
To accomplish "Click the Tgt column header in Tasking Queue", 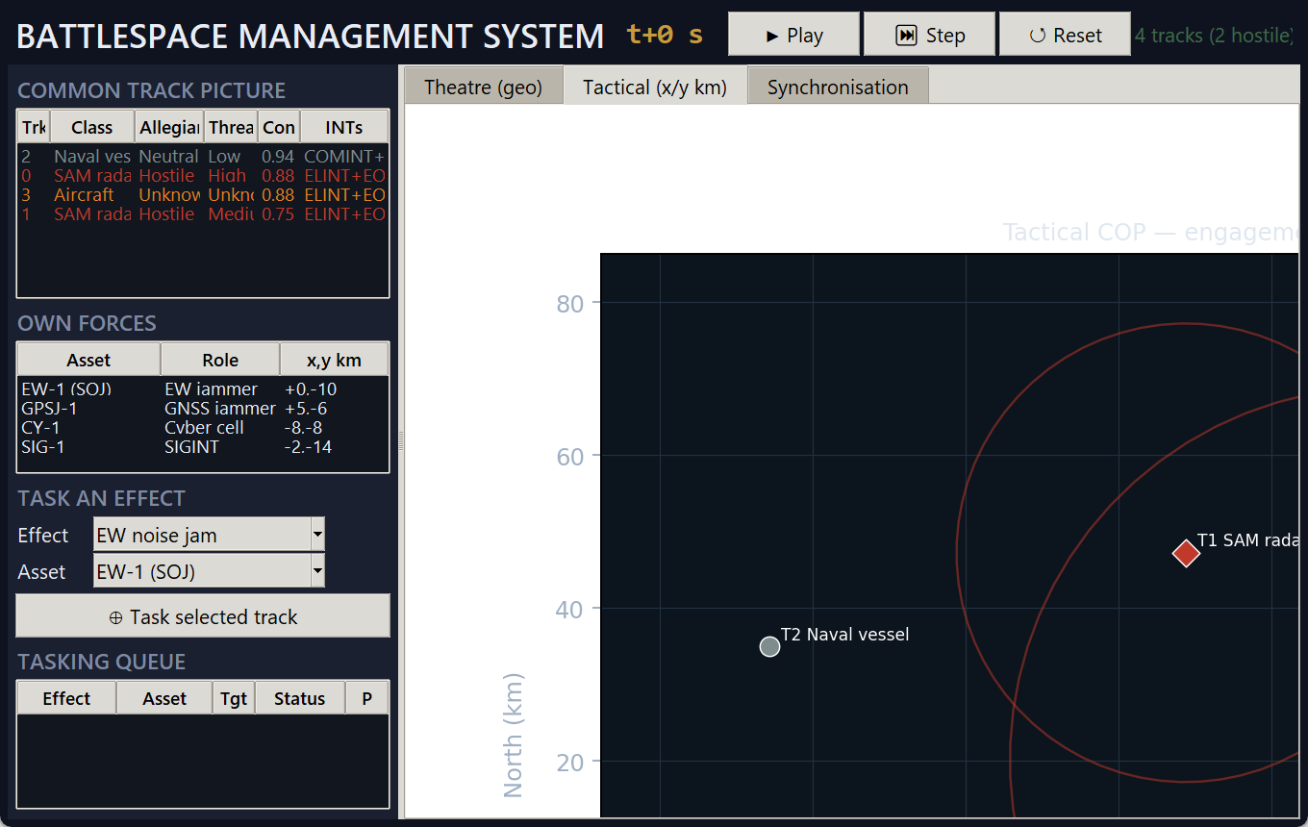I will tap(234, 698).
